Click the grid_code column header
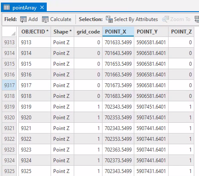The width and height of the screenshot is (199, 176). [88, 32]
